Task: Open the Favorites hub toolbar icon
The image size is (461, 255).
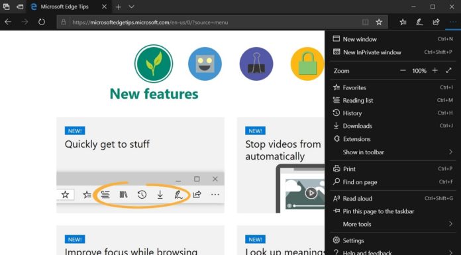Action: pyautogui.click(x=403, y=22)
